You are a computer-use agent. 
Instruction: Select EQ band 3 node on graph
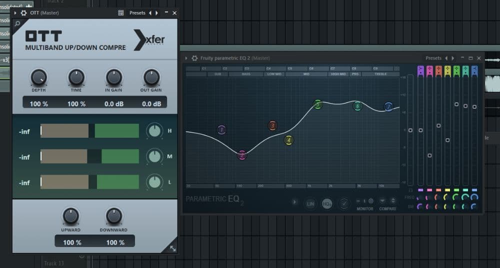click(x=272, y=126)
